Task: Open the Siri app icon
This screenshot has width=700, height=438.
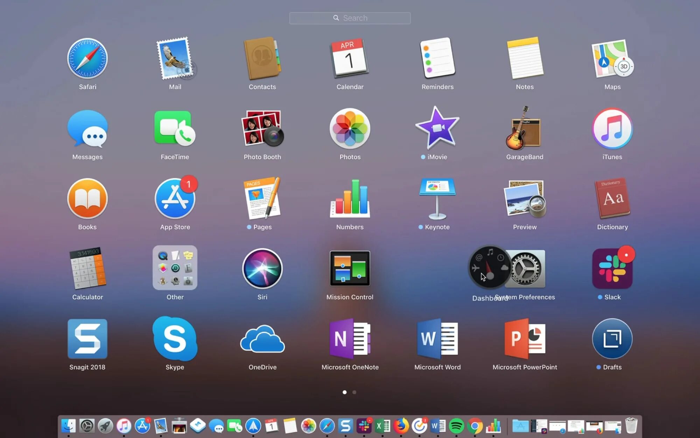Action: (x=262, y=269)
